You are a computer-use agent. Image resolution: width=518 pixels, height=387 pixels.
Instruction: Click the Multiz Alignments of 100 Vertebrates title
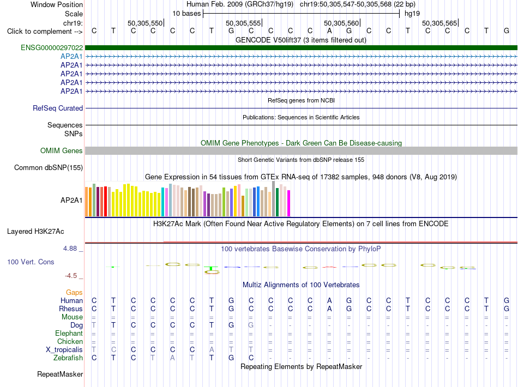(301, 285)
